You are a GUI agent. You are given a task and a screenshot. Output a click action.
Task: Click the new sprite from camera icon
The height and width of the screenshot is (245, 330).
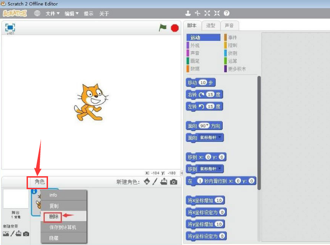(173, 182)
